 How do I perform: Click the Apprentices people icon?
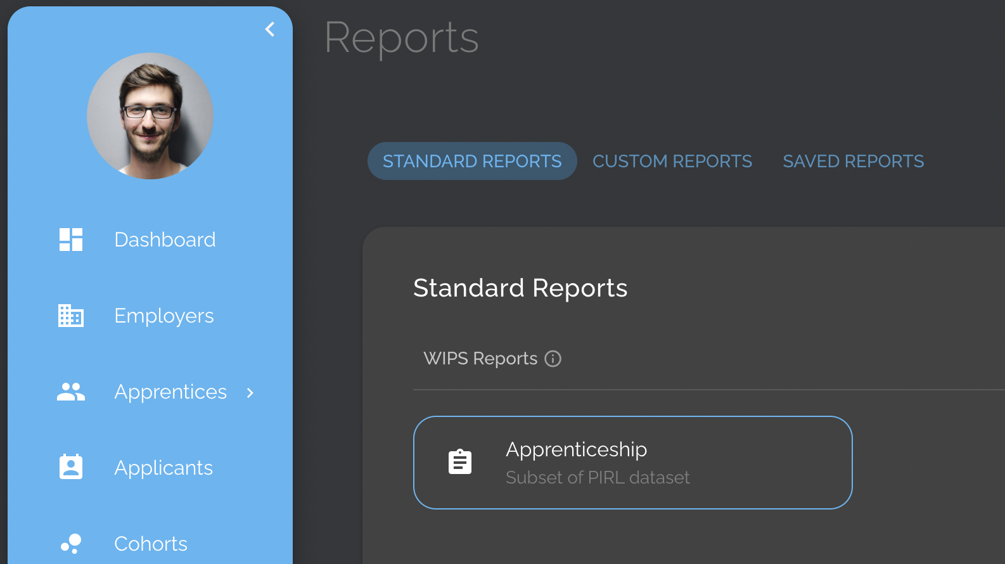[71, 392]
